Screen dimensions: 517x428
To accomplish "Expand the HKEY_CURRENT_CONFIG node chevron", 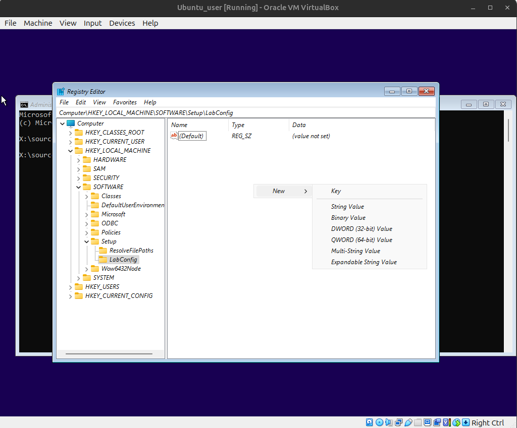I will 70,296.
